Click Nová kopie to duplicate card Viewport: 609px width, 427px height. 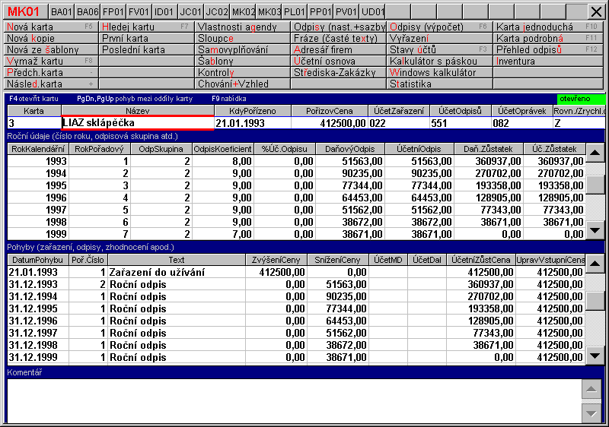50,38
